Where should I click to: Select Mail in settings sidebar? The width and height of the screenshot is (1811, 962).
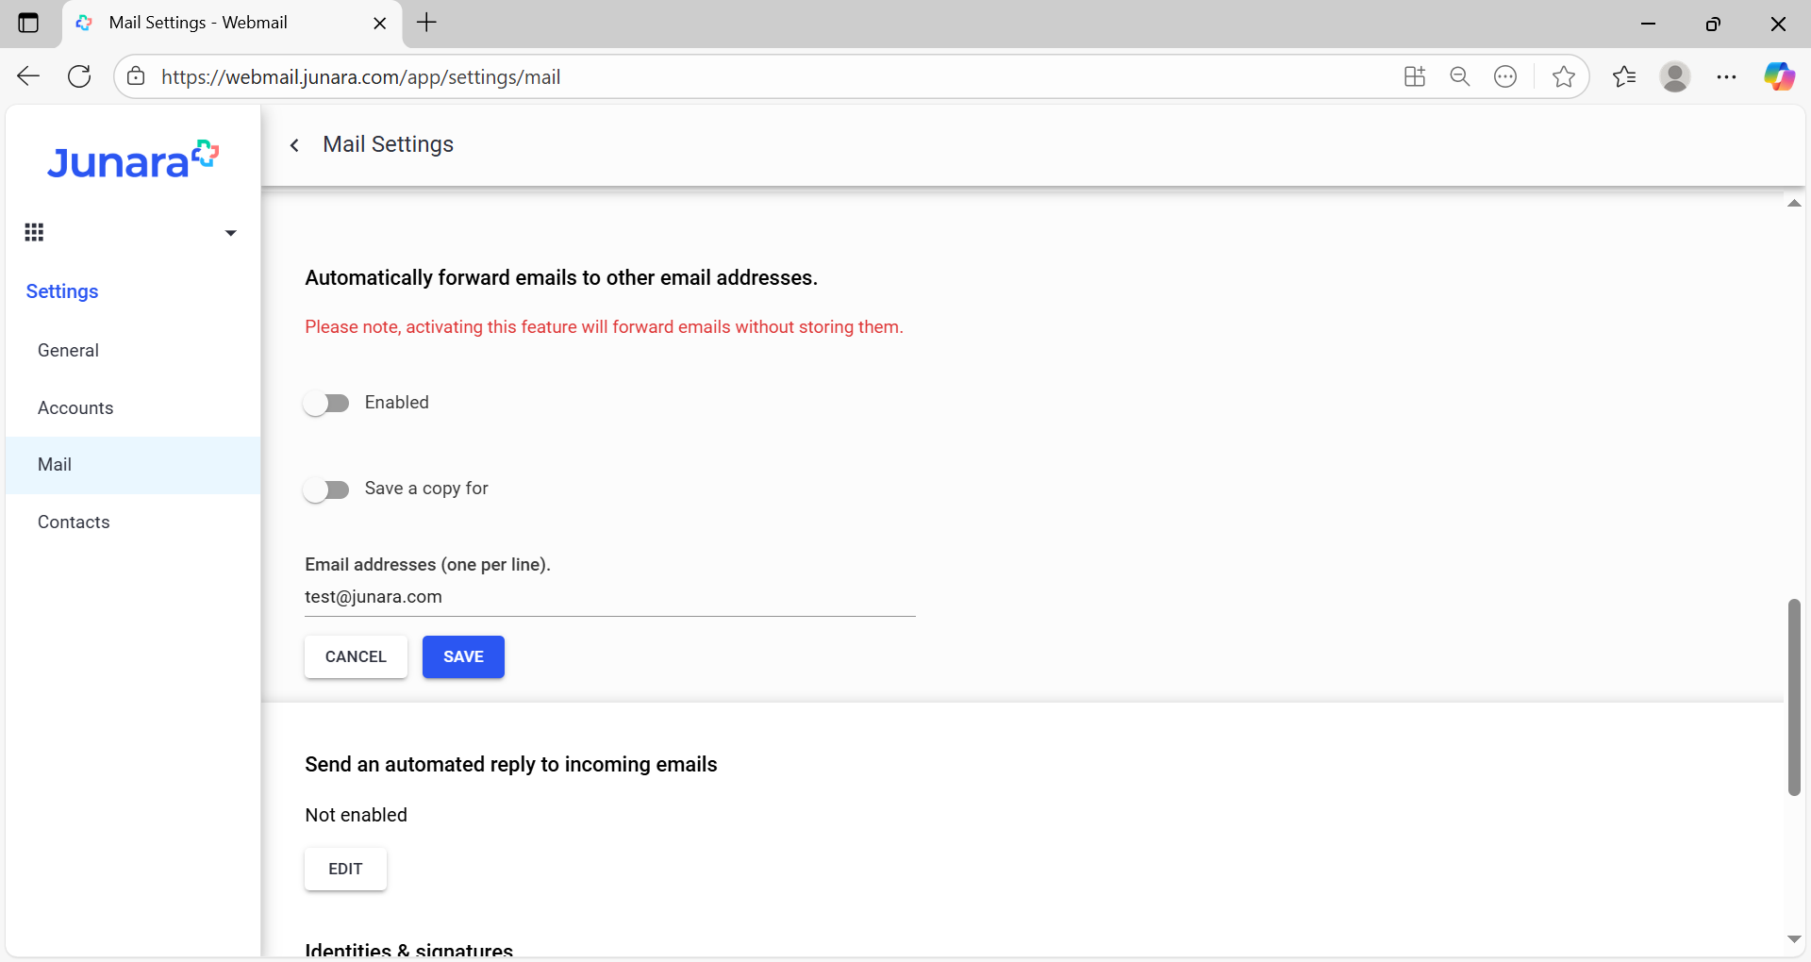(x=133, y=465)
